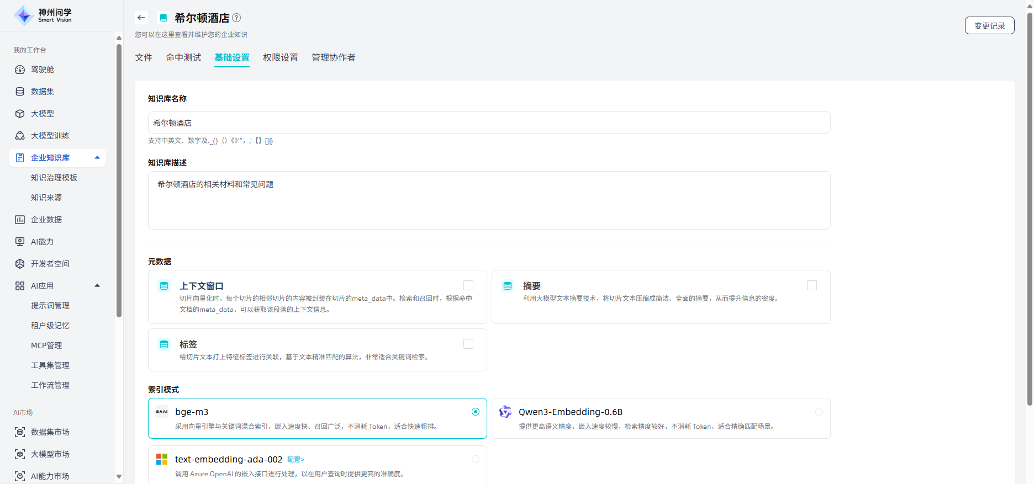Click the 上下文窗口 card database icon
This screenshot has height=484, width=1034.
(x=164, y=286)
